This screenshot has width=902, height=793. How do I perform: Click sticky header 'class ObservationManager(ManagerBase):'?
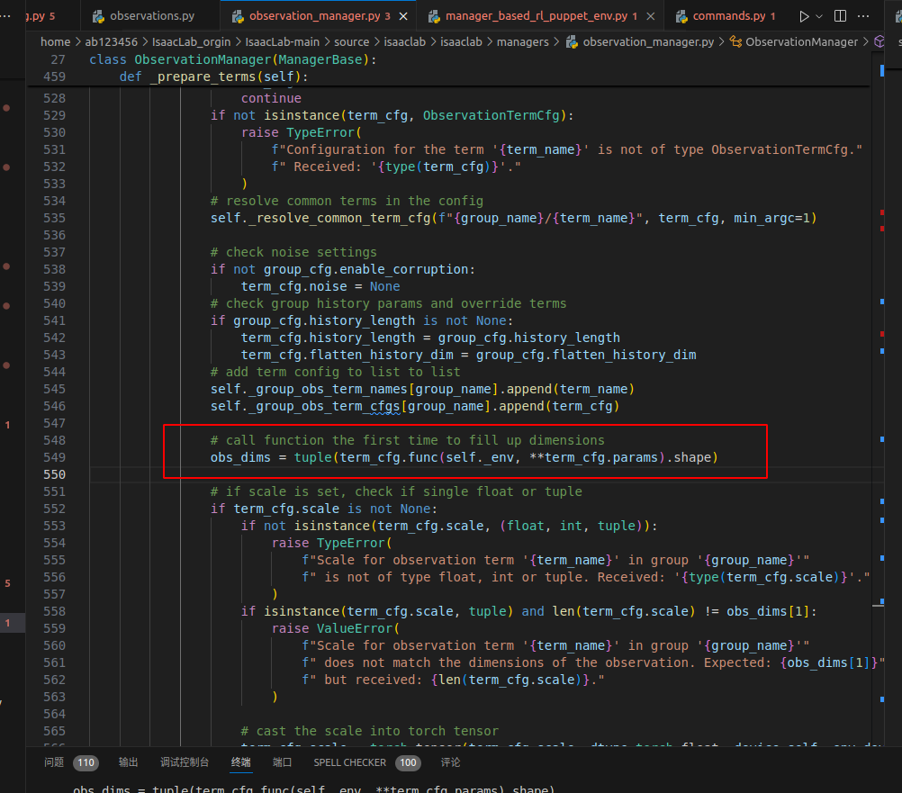232,59
